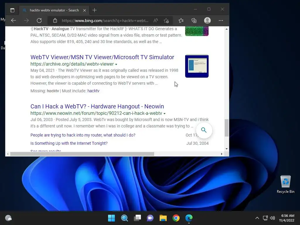Open the clock showing 6:56 AM
The width and height of the screenshot is (300, 225).
coord(287,218)
